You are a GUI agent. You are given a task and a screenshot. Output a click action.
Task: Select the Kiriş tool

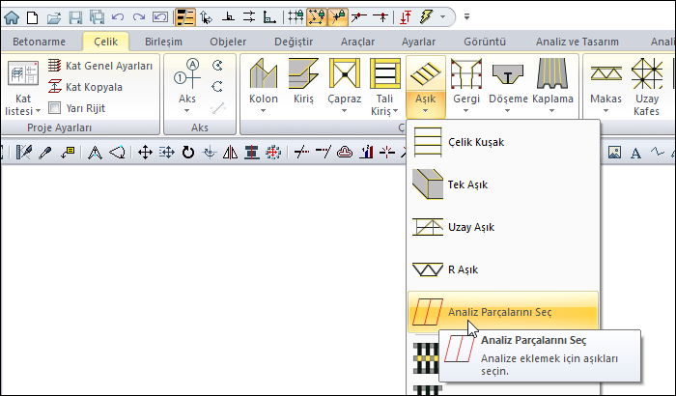(x=303, y=82)
